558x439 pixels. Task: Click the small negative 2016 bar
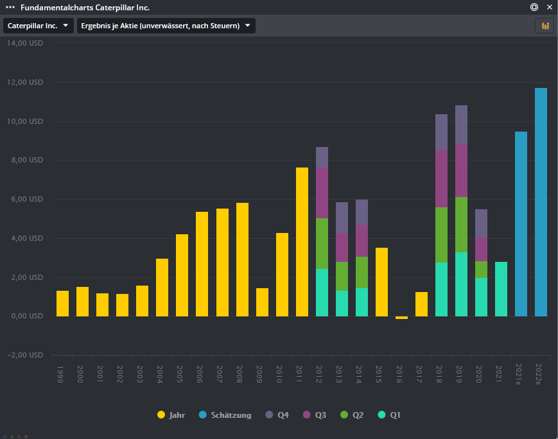click(402, 318)
